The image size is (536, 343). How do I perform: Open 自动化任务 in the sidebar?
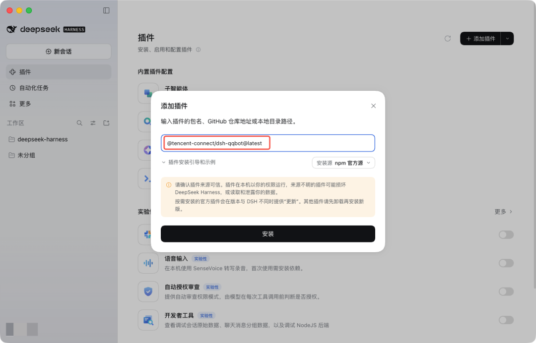(x=59, y=88)
